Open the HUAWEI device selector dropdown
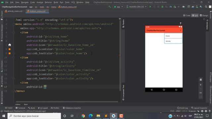 pos(136,7)
